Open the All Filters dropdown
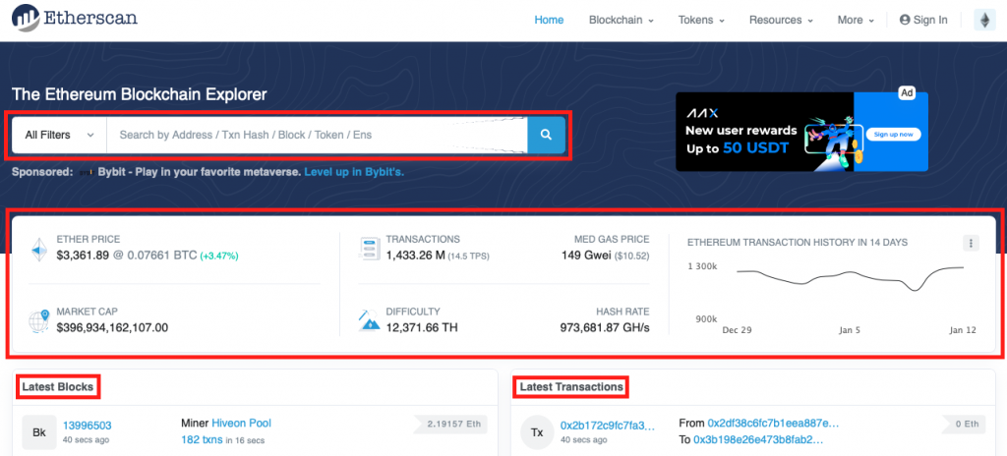The image size is (1007, 456). pos(59,135)
